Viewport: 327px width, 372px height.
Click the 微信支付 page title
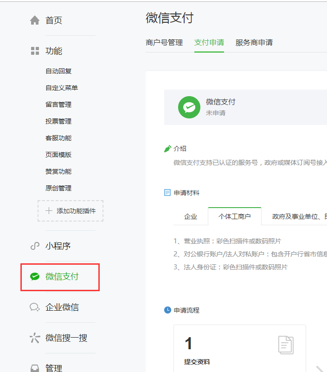pos(170,18)
